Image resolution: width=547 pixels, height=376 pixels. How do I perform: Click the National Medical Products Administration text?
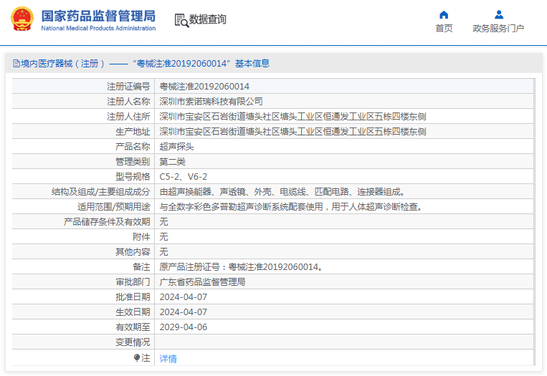pos(98,28)
